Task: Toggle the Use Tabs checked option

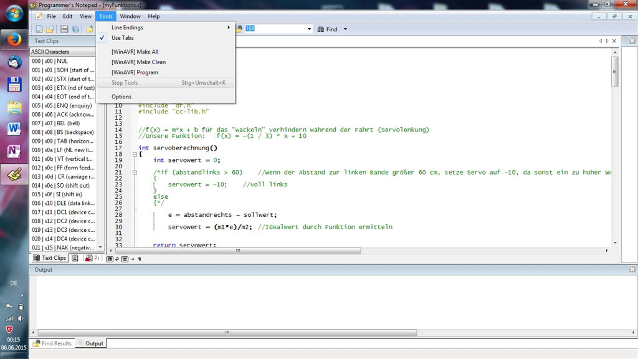Action: pos(122,38)
